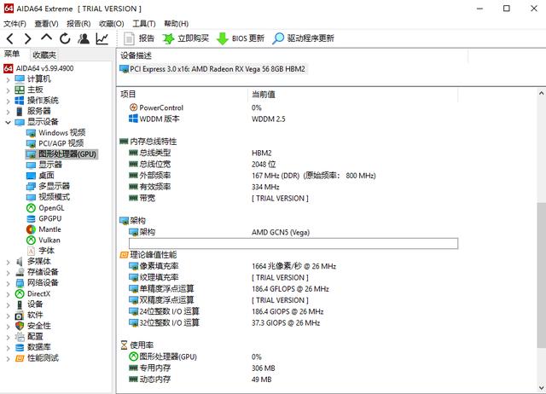This screenshot has height=394, width=546.
Task: Open the 报告(R) menu
Action: [78, 24]
